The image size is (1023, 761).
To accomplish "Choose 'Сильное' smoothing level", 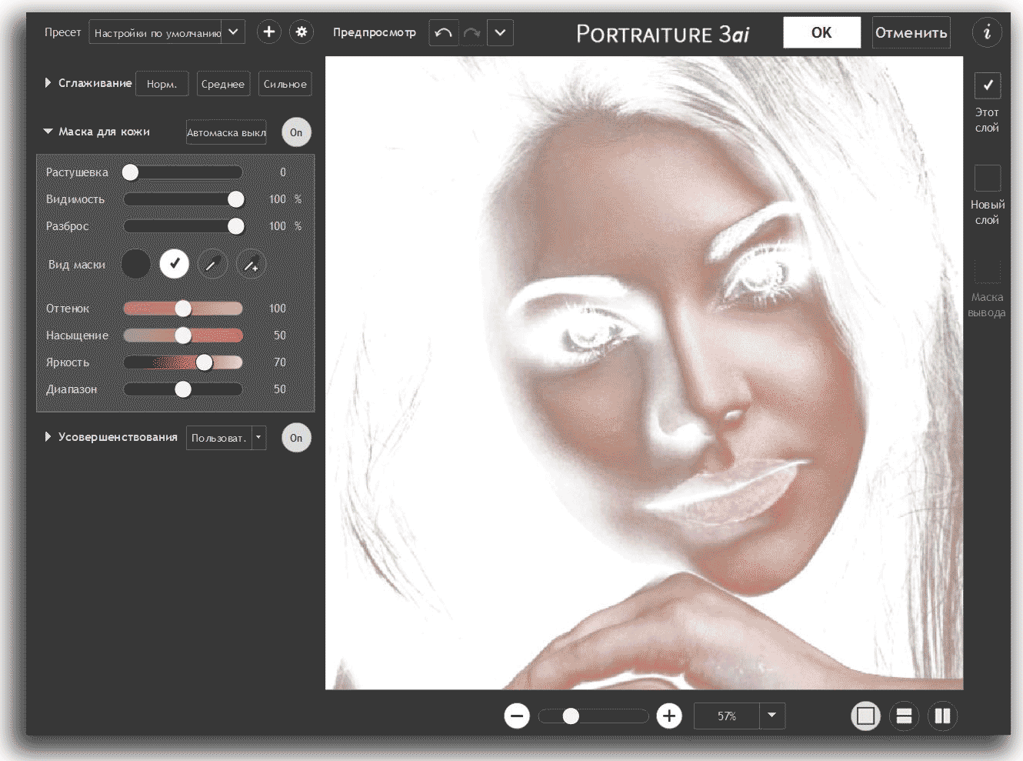I will [285, 84].
